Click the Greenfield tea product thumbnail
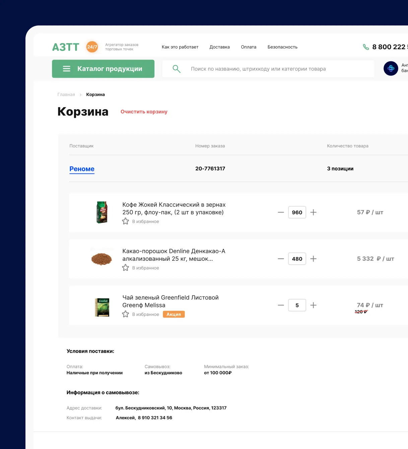The image size is (408, 449). 102,307
